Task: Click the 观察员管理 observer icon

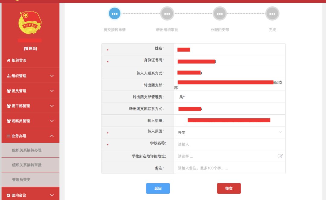Action: (9, 121)
